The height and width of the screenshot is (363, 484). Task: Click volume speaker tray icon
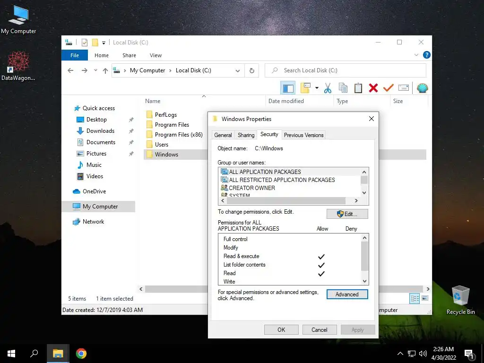point(423,354)
